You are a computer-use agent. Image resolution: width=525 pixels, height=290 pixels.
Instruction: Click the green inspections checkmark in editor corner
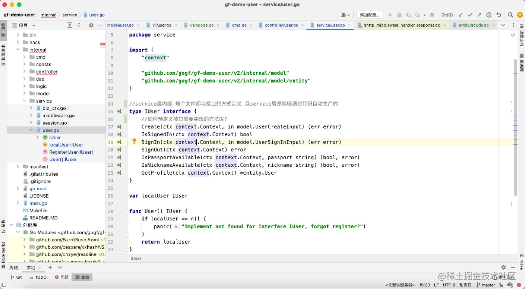(x=513, y=35)
